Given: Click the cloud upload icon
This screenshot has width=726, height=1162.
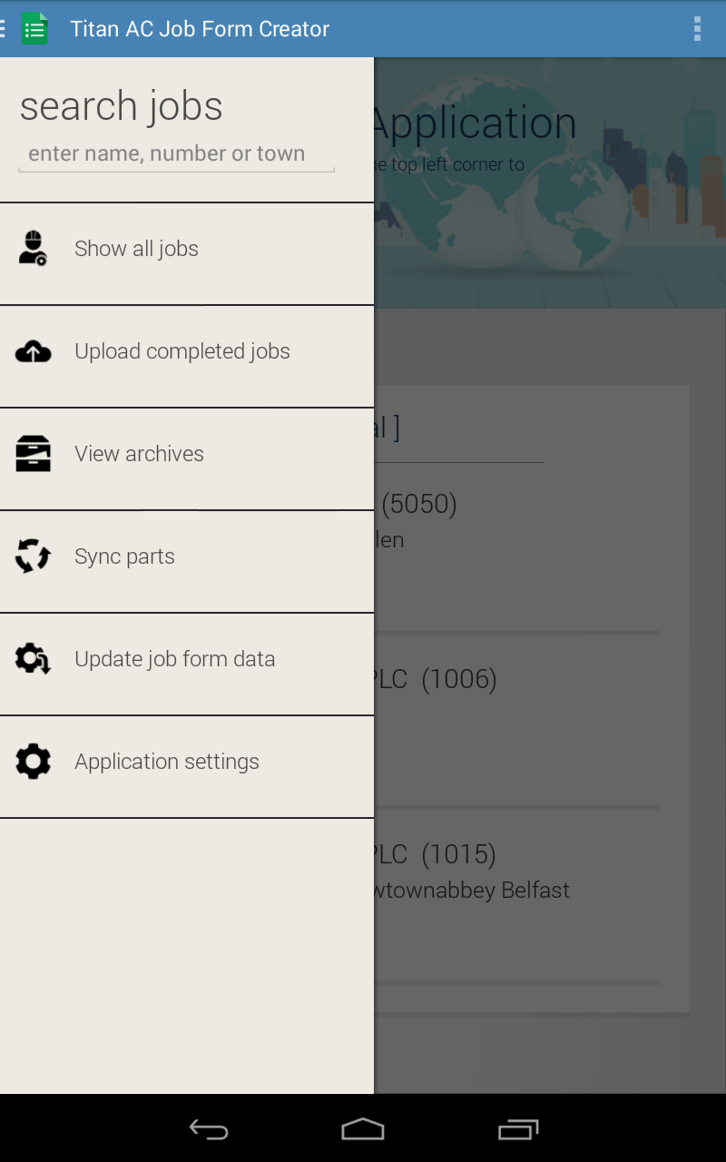Looking at the screenshot, I should coord(33,351).
